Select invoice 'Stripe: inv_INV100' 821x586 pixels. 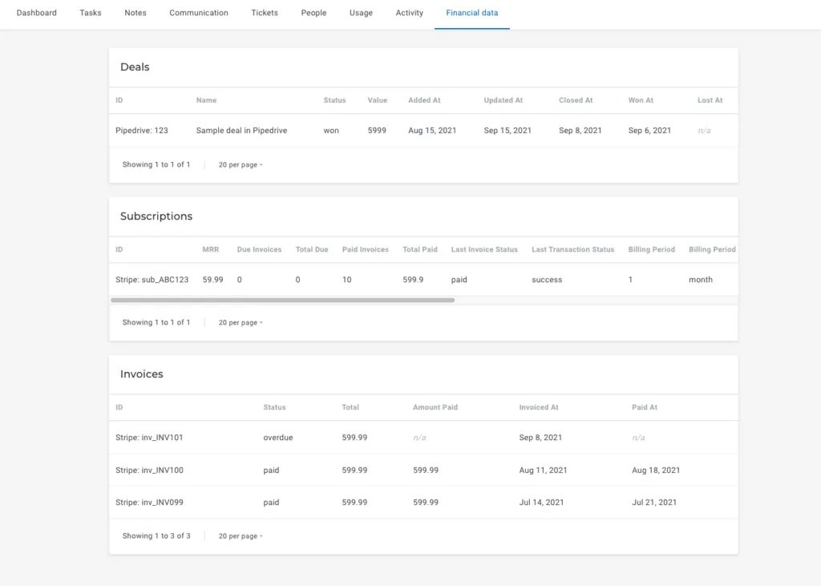pyautogui.click(x=150, y=471)
